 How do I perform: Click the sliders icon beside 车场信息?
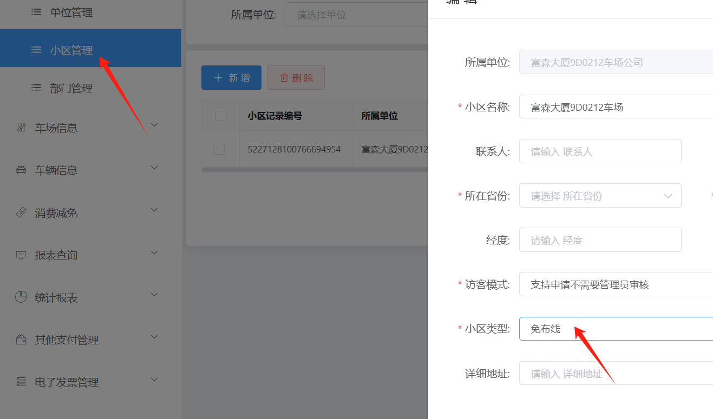point(21,128)
